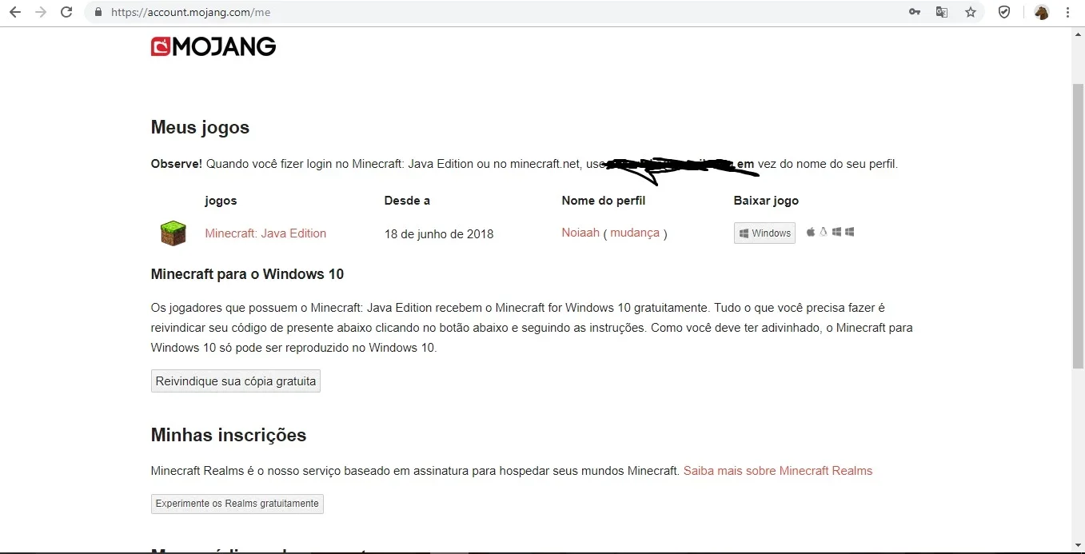The image size is (1085, 554).
Task: Click the Minecraft para o Windows 10 heading
Action: (247, 274)
